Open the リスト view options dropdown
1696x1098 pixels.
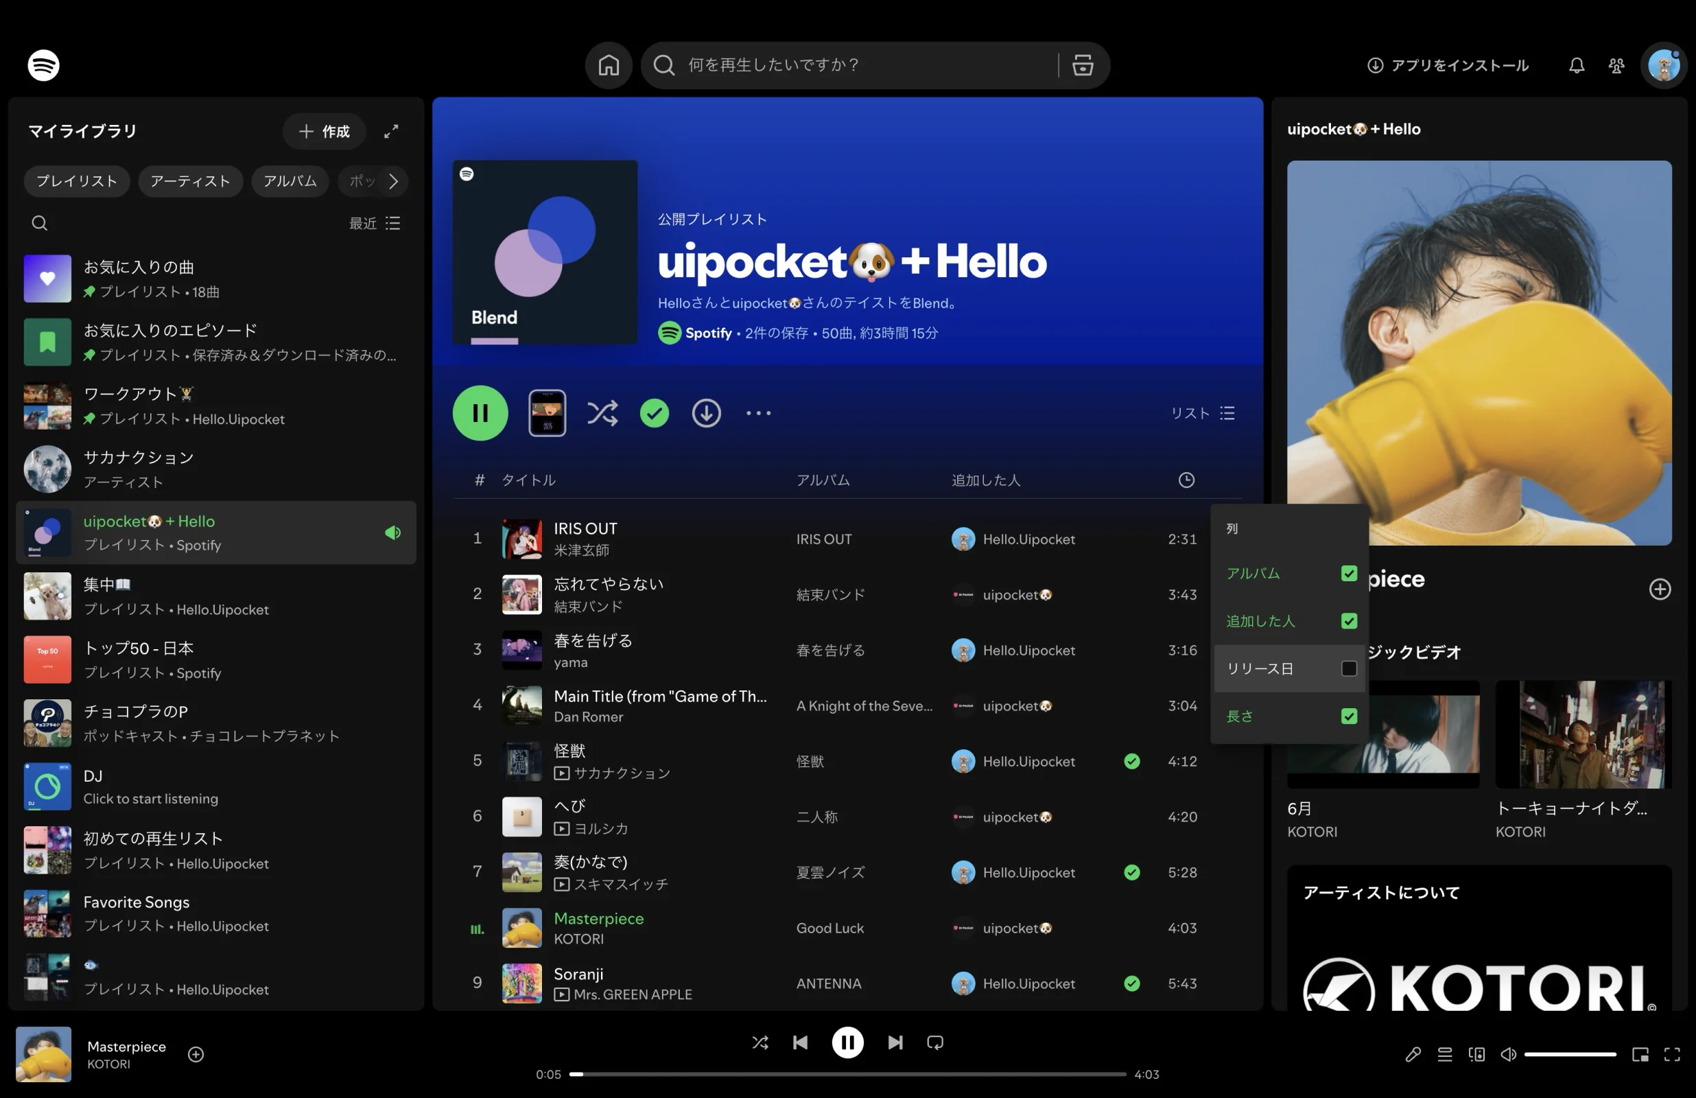1203,414
